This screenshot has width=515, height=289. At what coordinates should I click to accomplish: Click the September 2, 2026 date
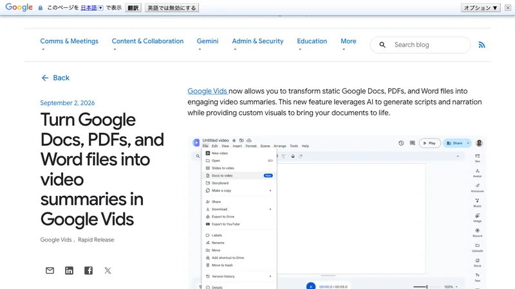point(68,103)
